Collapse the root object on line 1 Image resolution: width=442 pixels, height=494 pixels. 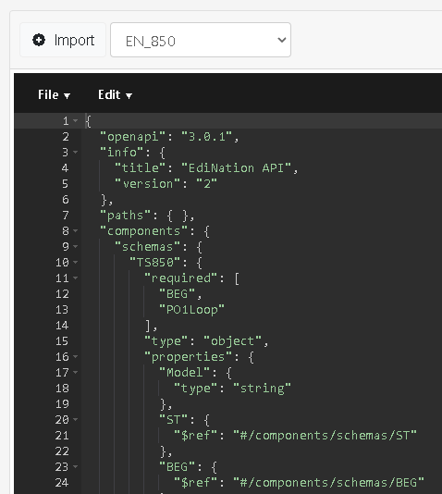[x=75, y=120]
